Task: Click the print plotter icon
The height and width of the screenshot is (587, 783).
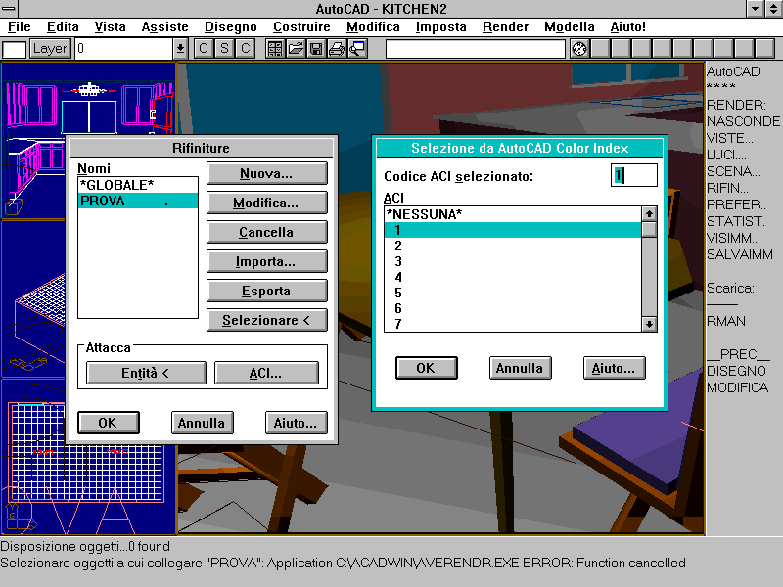Action: (337, 48)
